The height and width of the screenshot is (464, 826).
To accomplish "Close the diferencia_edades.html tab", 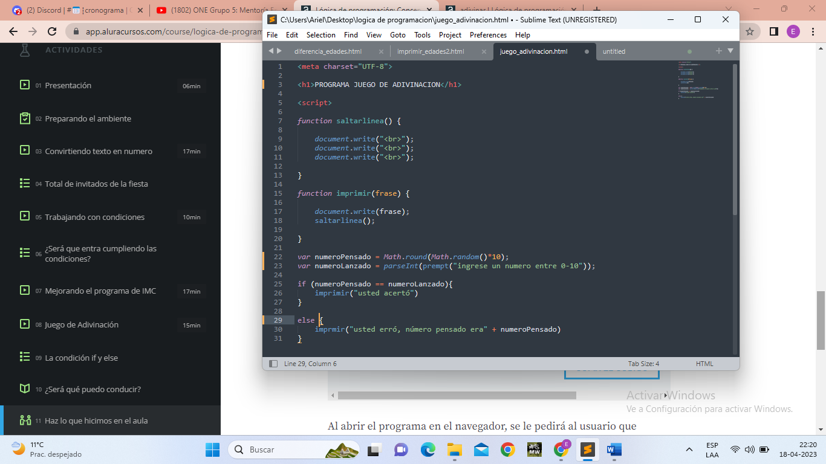I will click(381, 52).
